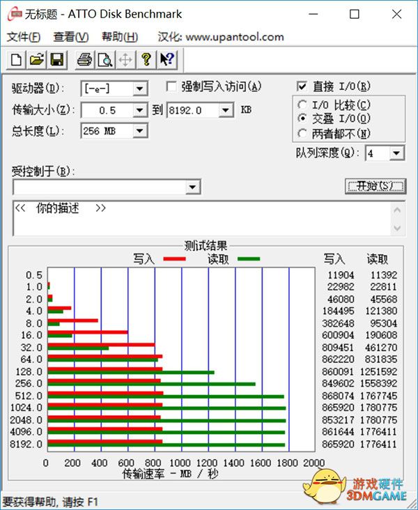Click the four-arrow move toolbar icon
The image size is (418, 510).
[125, 60]
